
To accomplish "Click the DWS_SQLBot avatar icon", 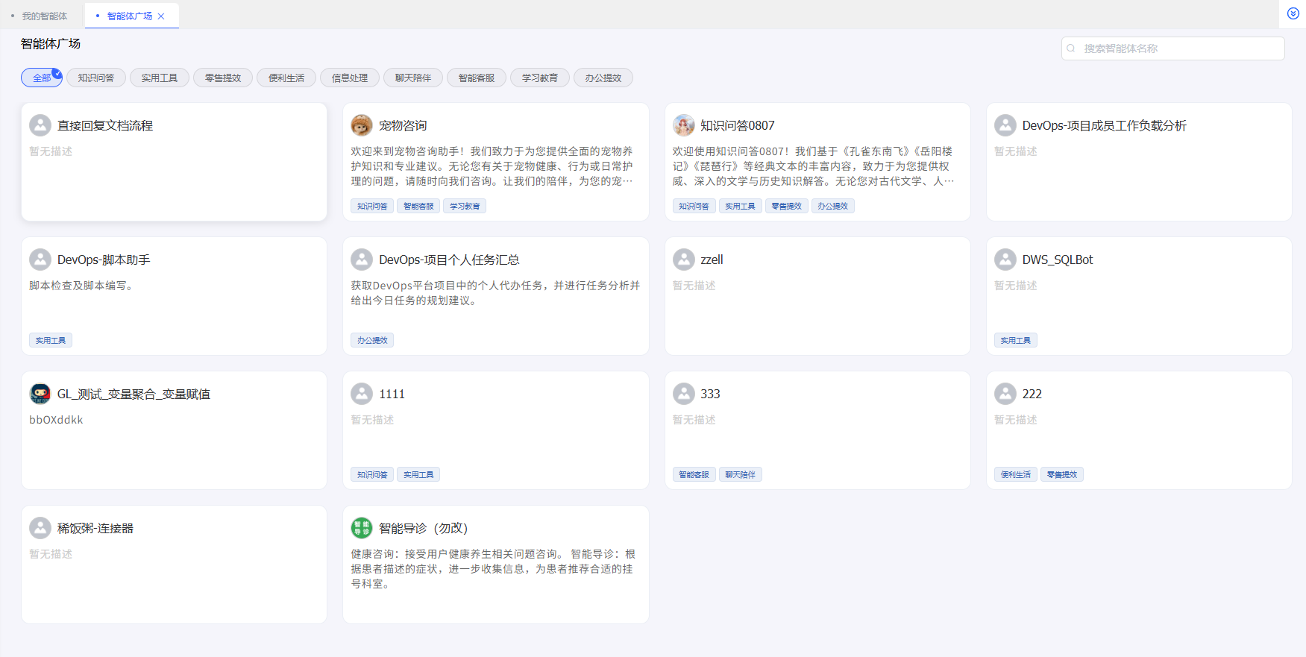I will click(1005, 260).
